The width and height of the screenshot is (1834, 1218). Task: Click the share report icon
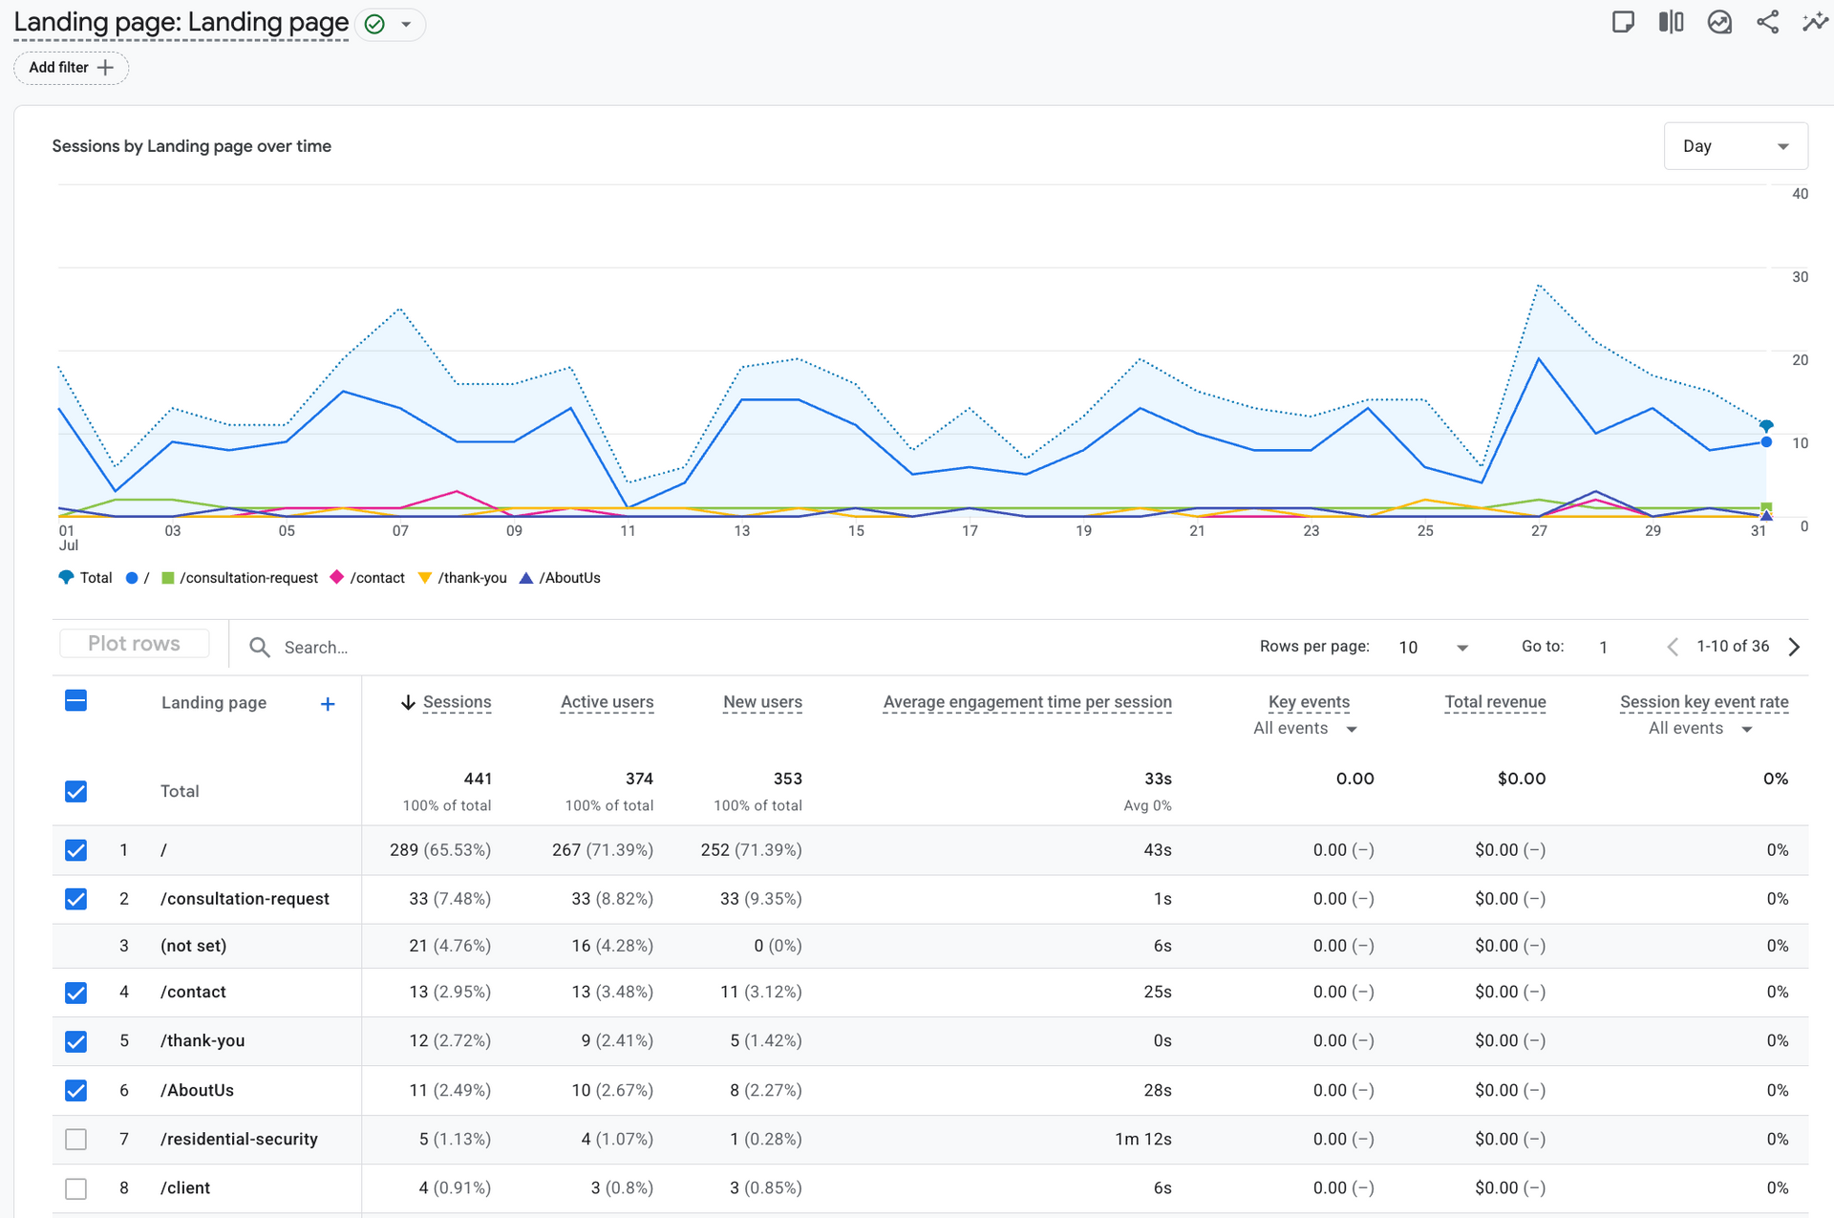[x=1767, y=22]
